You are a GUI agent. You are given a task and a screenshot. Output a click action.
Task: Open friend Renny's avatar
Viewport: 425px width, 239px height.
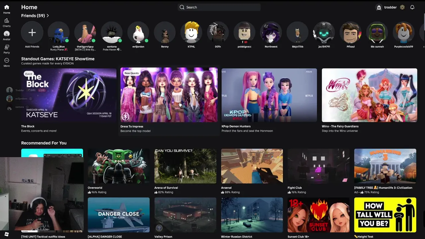coord(165,33)
